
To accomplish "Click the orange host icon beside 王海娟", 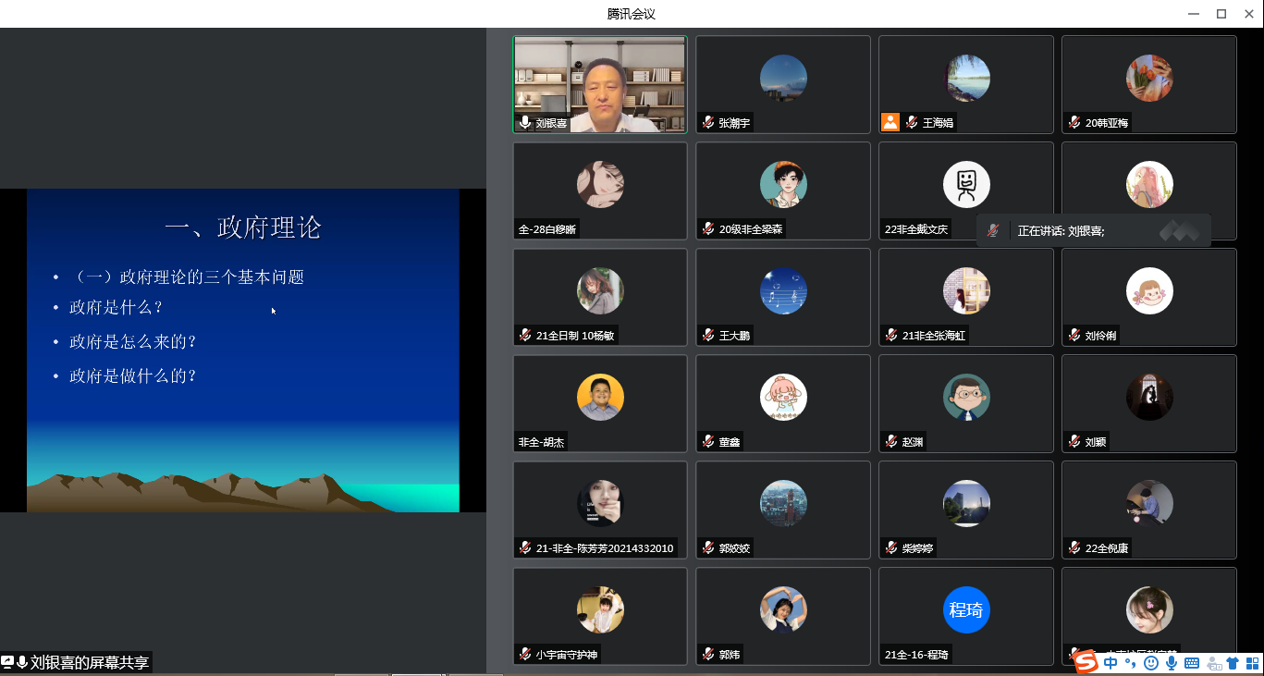I will pyautogui.click(x=890, y=122).
